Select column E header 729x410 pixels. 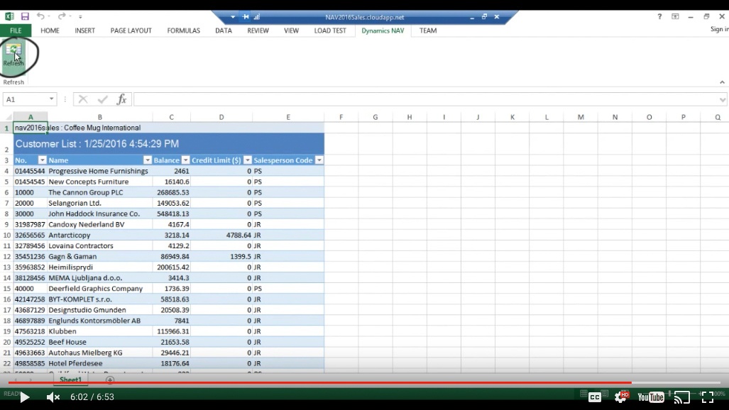[x=288, y=117]
